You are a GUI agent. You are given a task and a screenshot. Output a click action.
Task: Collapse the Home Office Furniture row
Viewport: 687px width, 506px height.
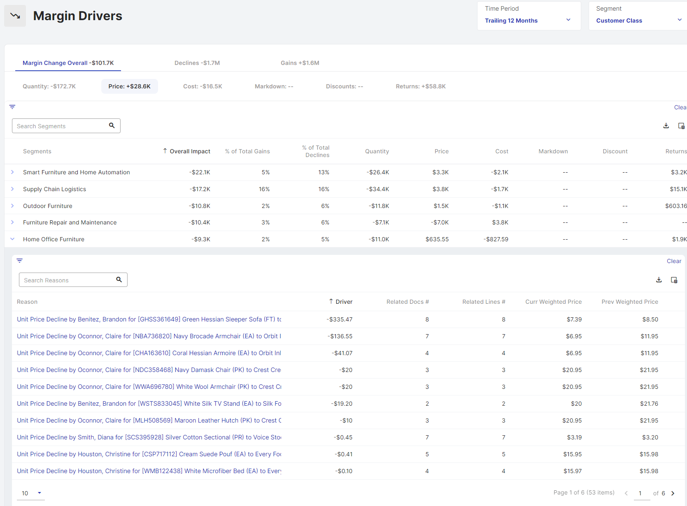pyautogui.click(x=12, y=239)
